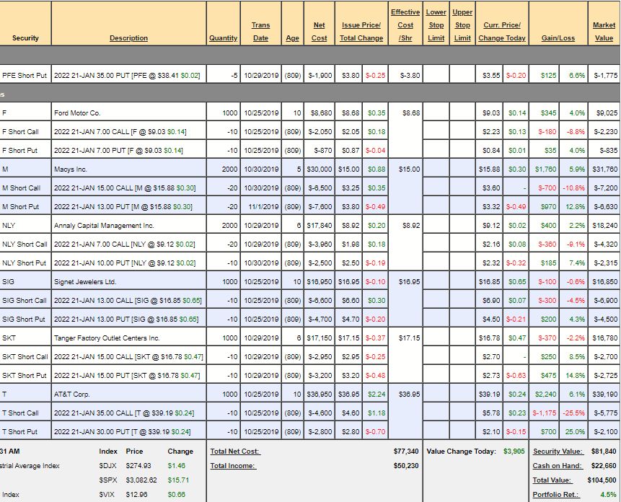Image resolution: width=621 pixels, height=502 pixels.
Task: Select the Ford Motor Co. description cell
Action: coord(77,113)
